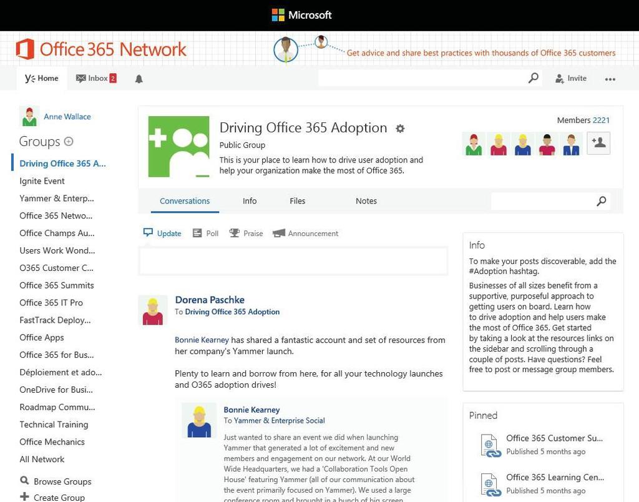
Task: Open the Office Champs Au... group
Action: [x=57, y=234]
